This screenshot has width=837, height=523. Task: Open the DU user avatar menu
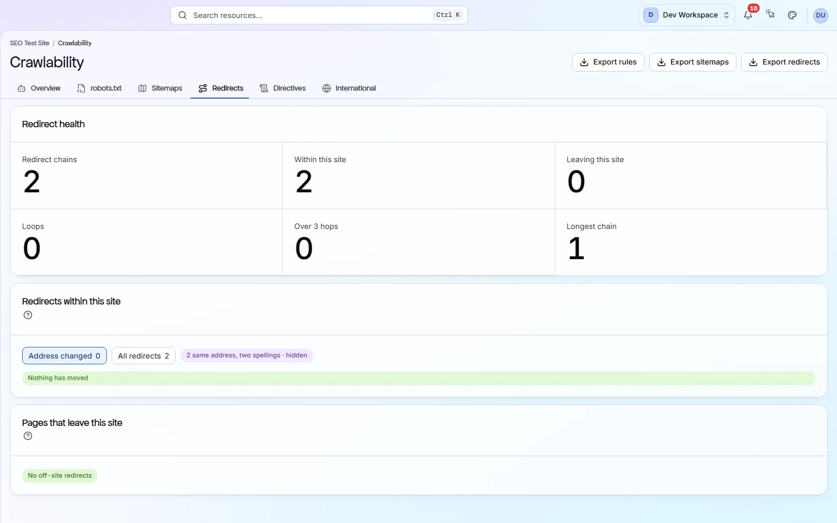[820, 15]
